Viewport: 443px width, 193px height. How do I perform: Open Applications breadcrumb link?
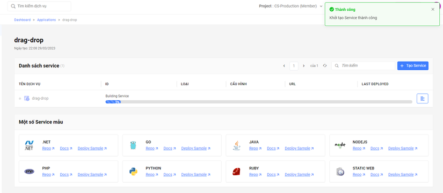tap(46, 20)
